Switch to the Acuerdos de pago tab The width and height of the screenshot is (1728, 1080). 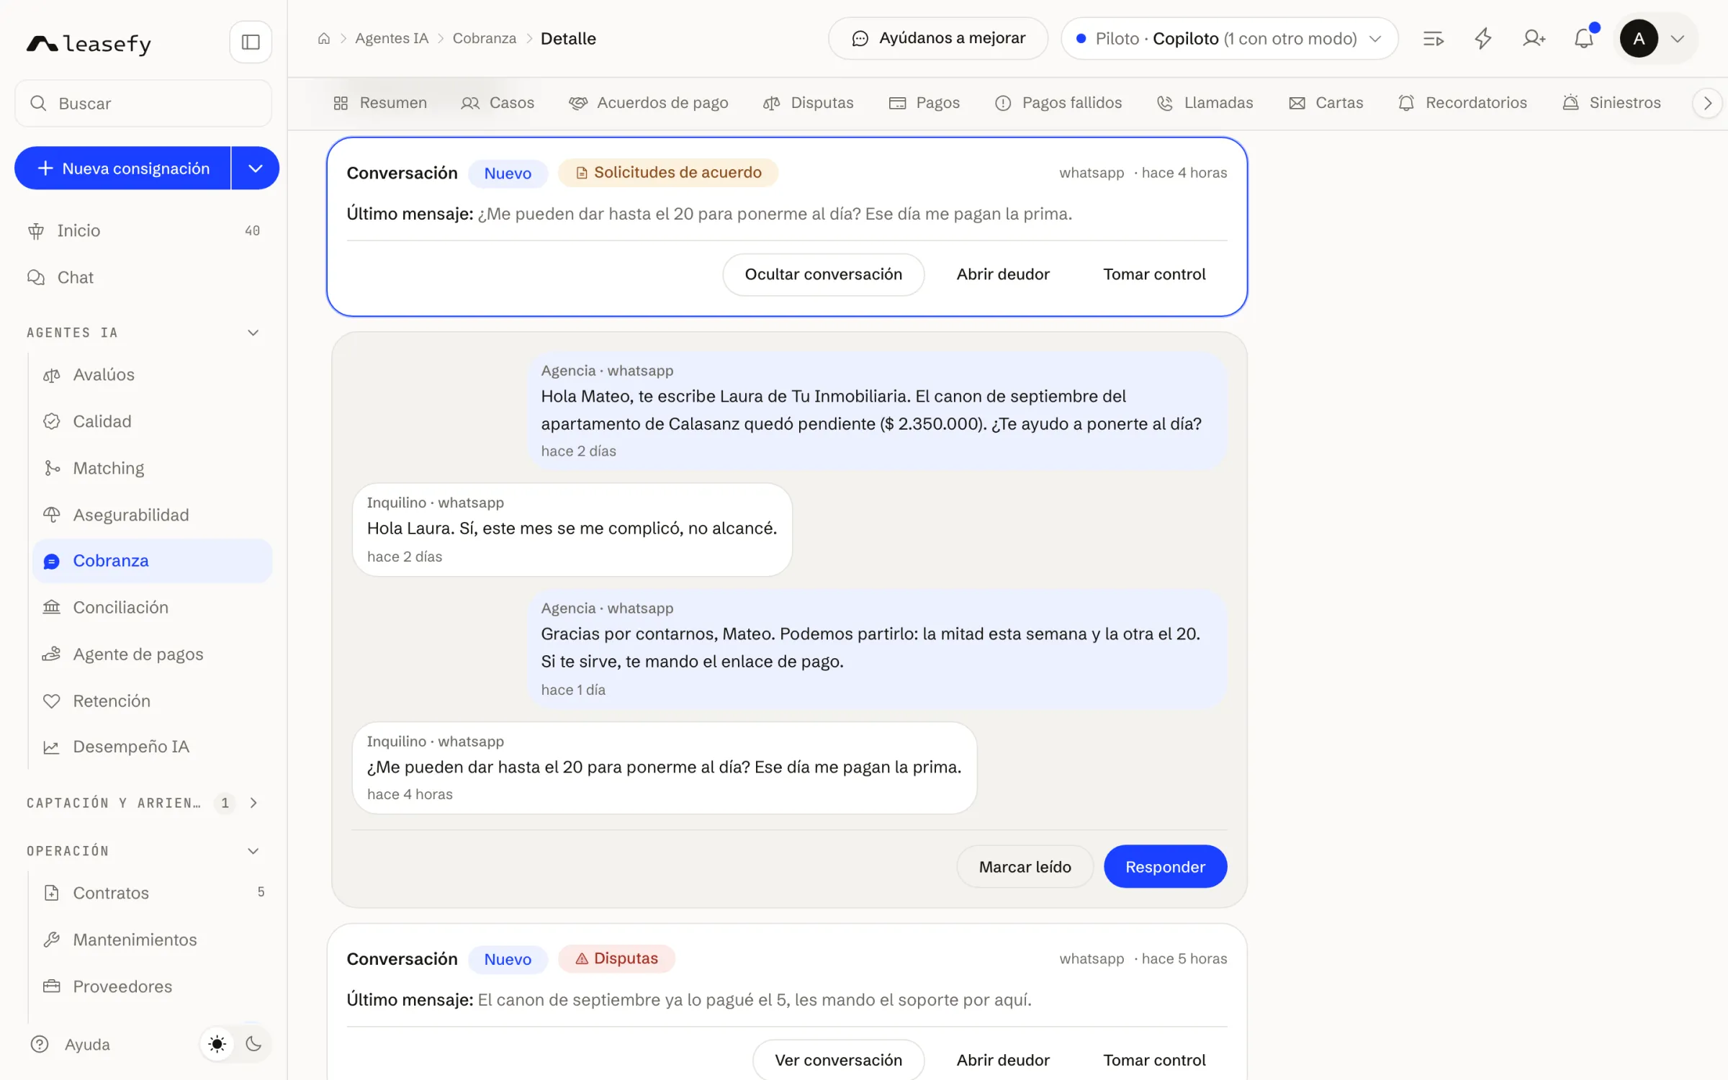point(648,103)
